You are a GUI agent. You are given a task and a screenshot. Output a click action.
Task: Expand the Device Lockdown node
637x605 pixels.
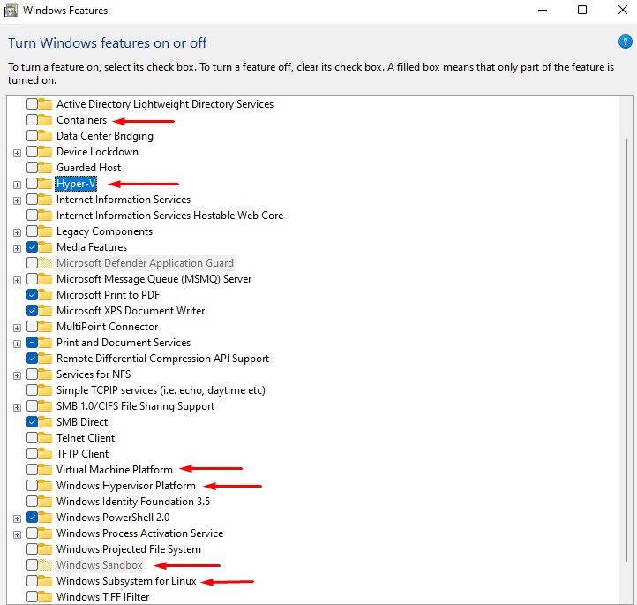(17, 154)
